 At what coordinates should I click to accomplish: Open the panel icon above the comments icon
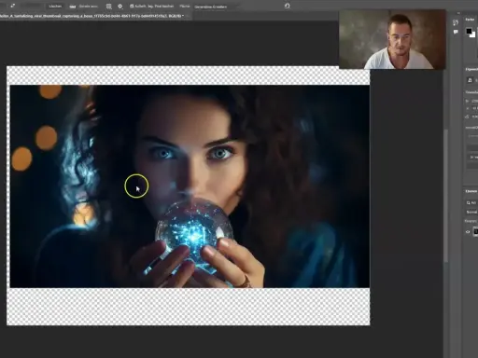(456, 22)
